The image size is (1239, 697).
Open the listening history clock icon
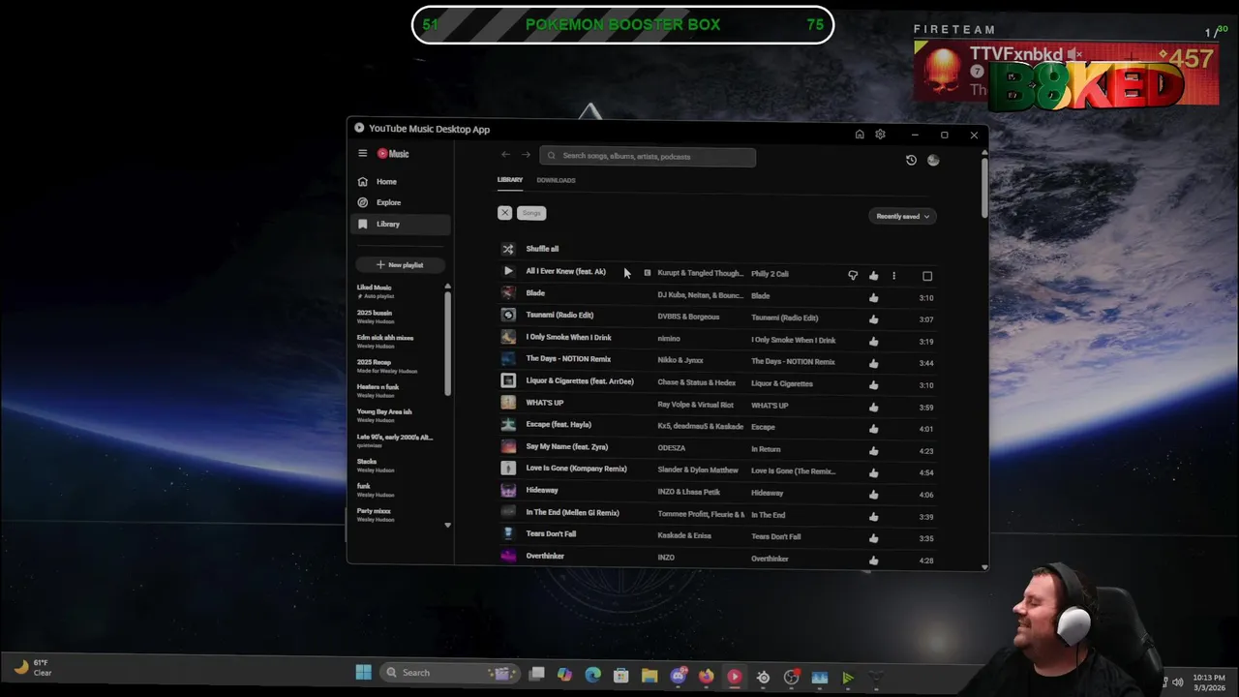911,160
